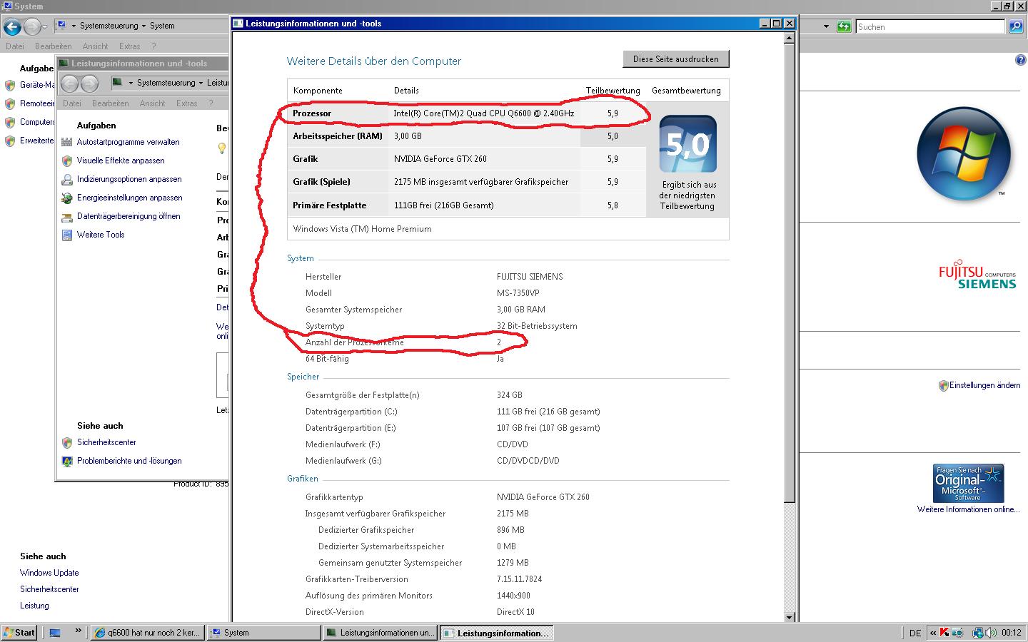
Task: Click the search magnifier button
Action: pos(1016,26)
